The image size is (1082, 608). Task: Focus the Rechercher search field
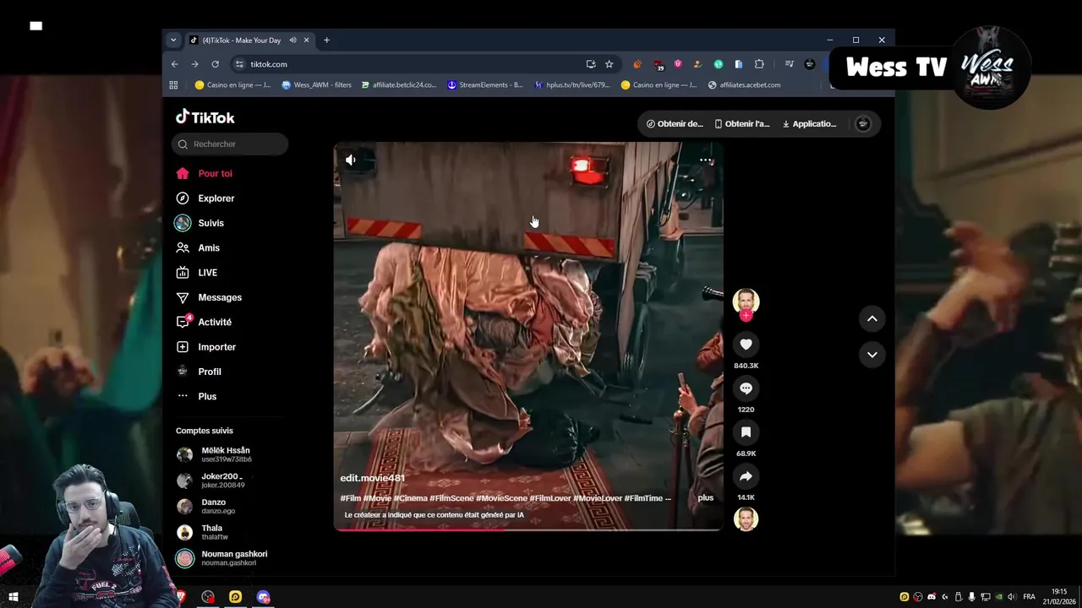[x=230, y=144]
